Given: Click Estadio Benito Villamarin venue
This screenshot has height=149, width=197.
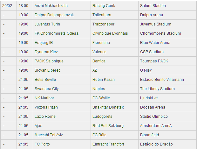Looking at the screenshot, I should (162, 80).
